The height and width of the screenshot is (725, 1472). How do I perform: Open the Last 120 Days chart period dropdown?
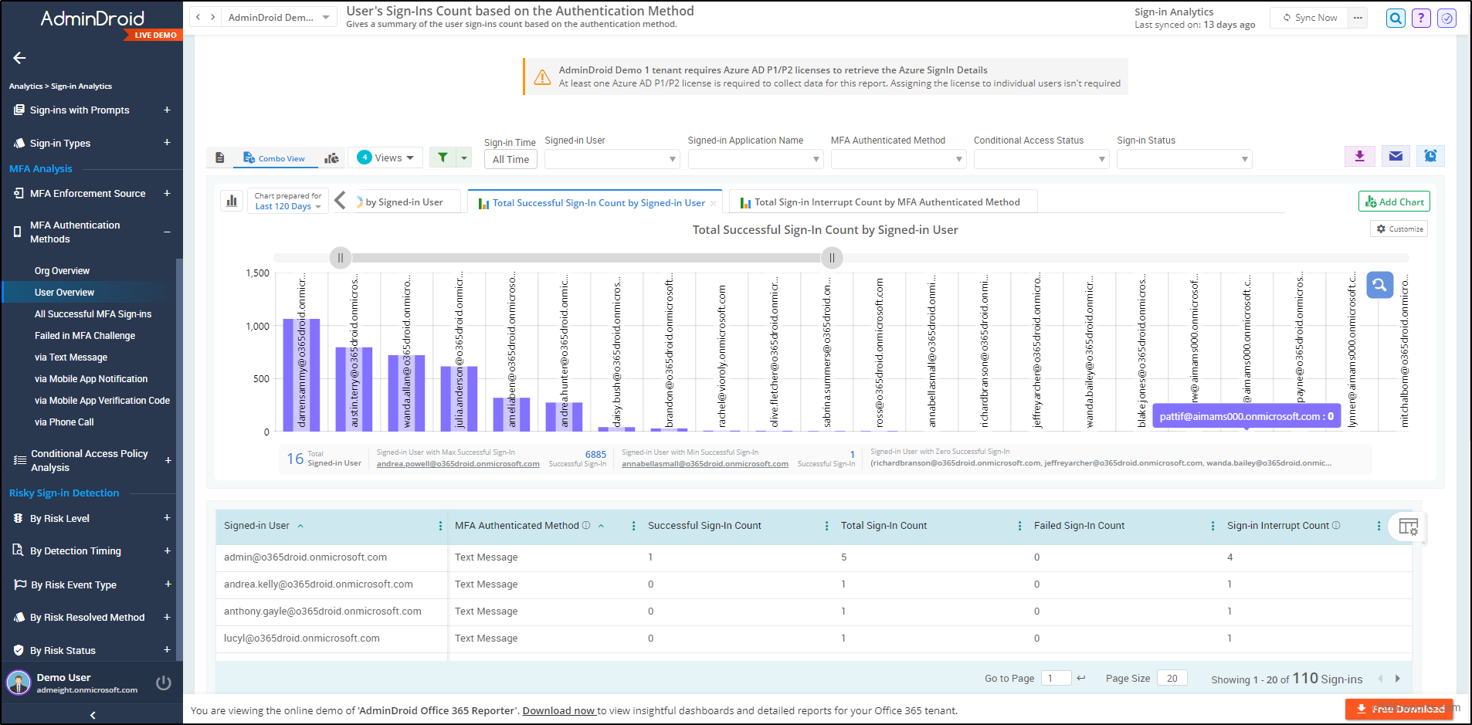pos(288,206)
